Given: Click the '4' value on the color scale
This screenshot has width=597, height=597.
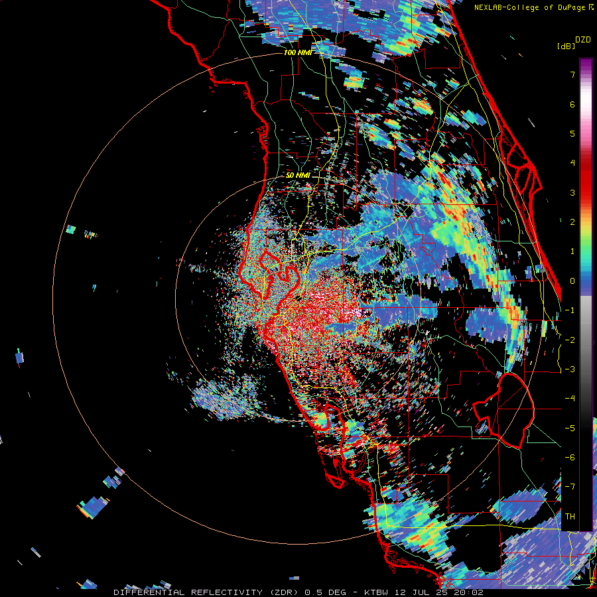Looking at the screenshot, I should [572, 163].
